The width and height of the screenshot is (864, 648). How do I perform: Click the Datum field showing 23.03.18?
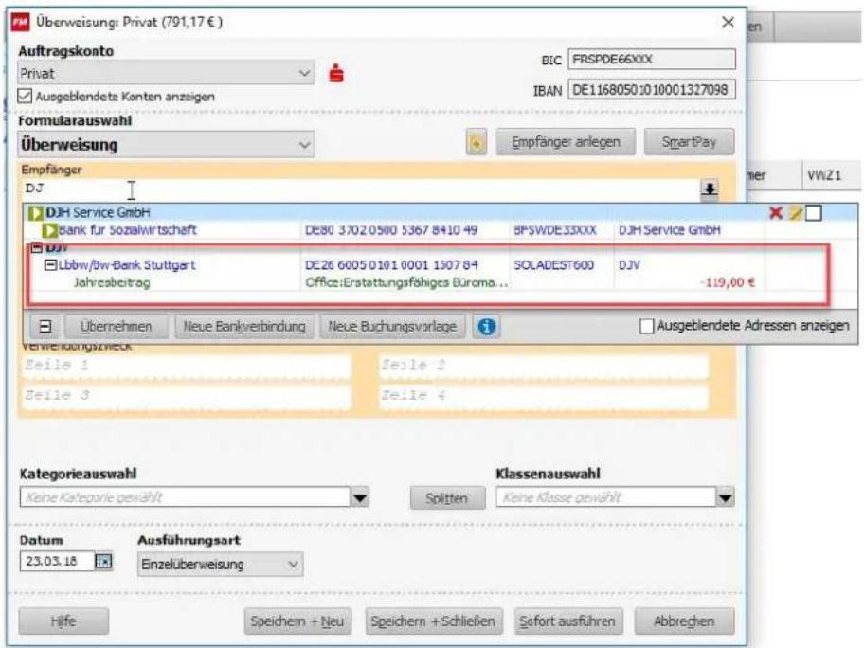pyautogui.click(x=57, y=561)
